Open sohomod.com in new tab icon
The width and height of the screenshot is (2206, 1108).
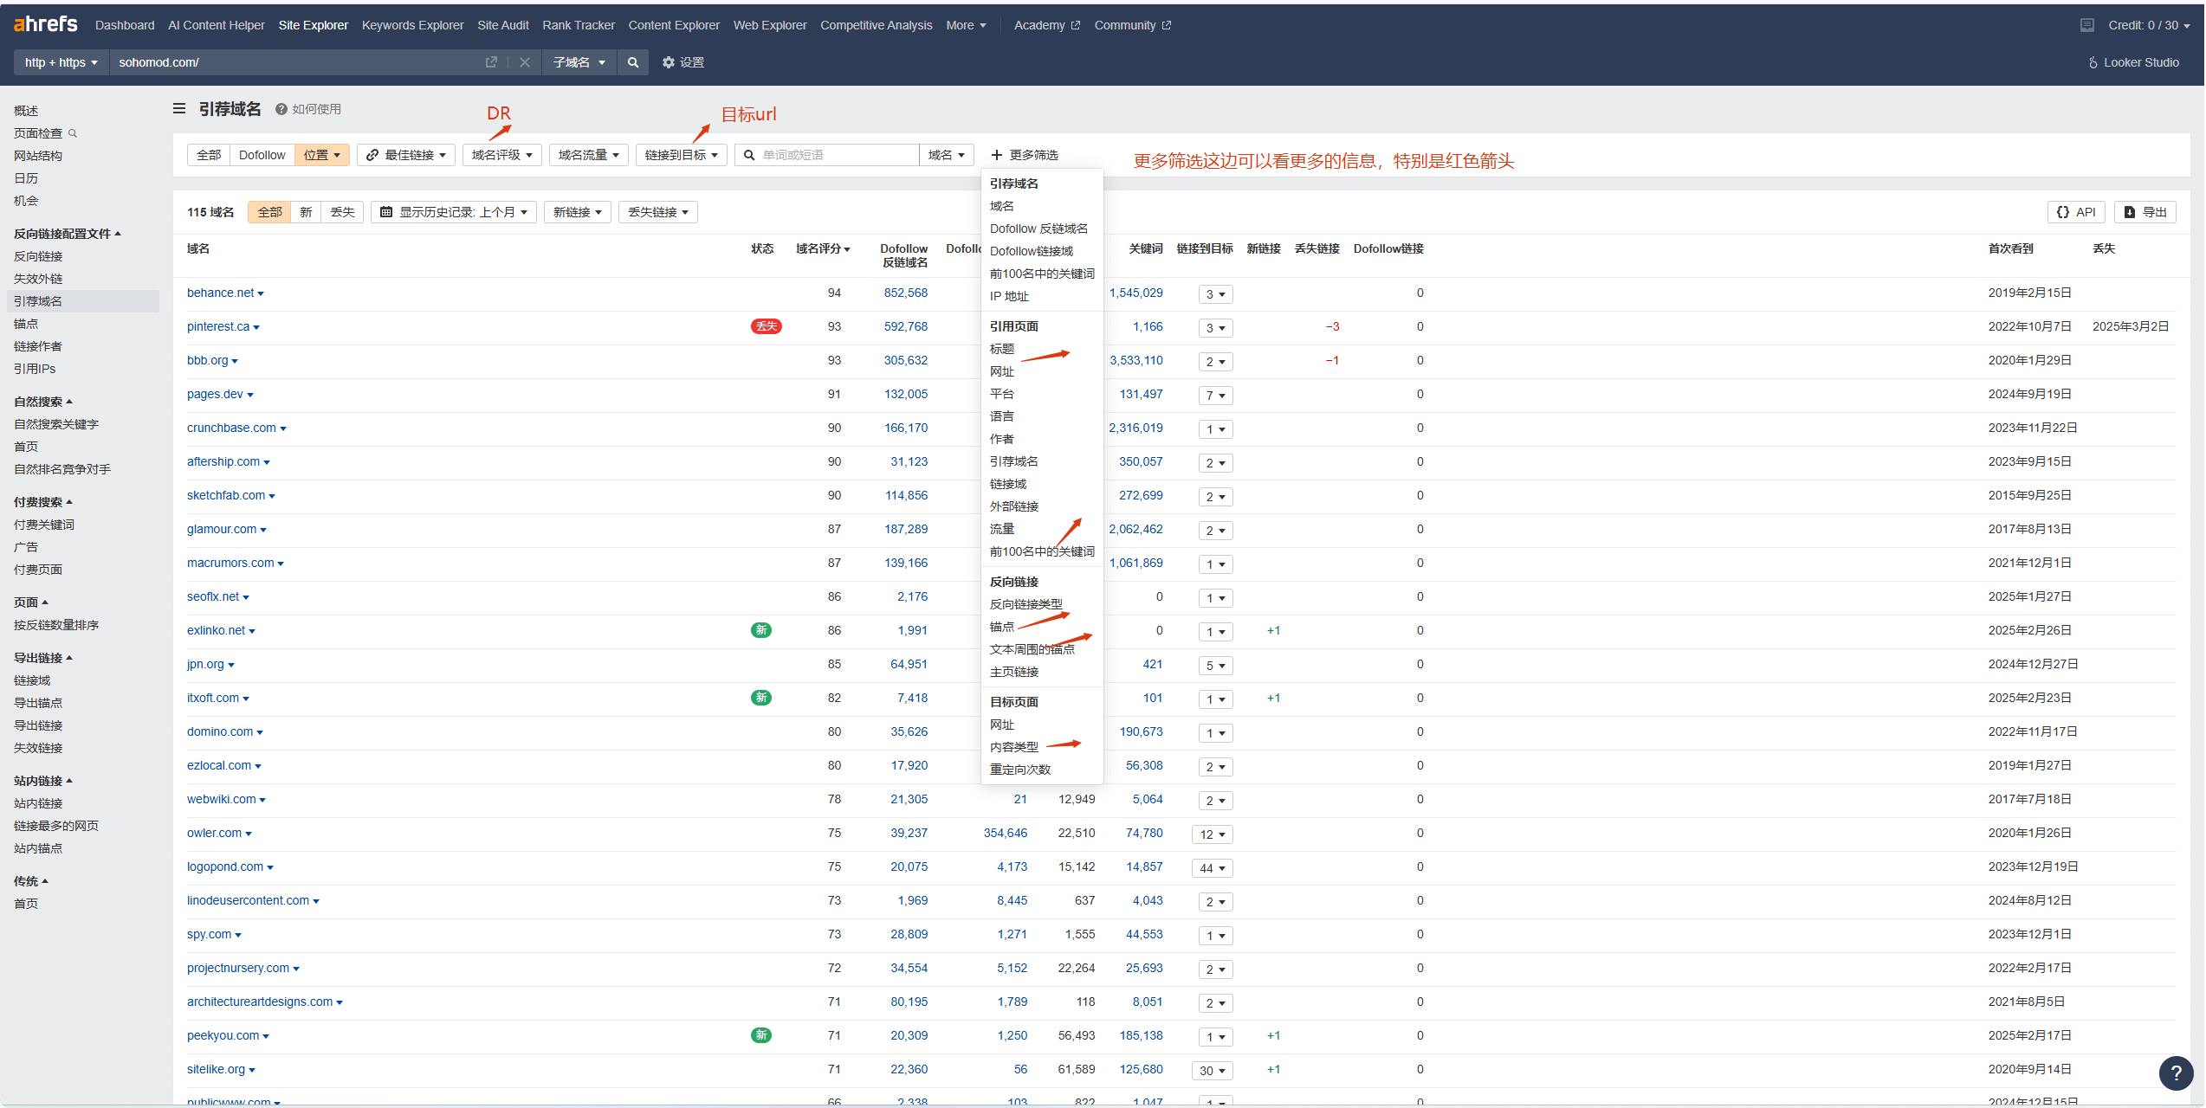coord(491,62)
